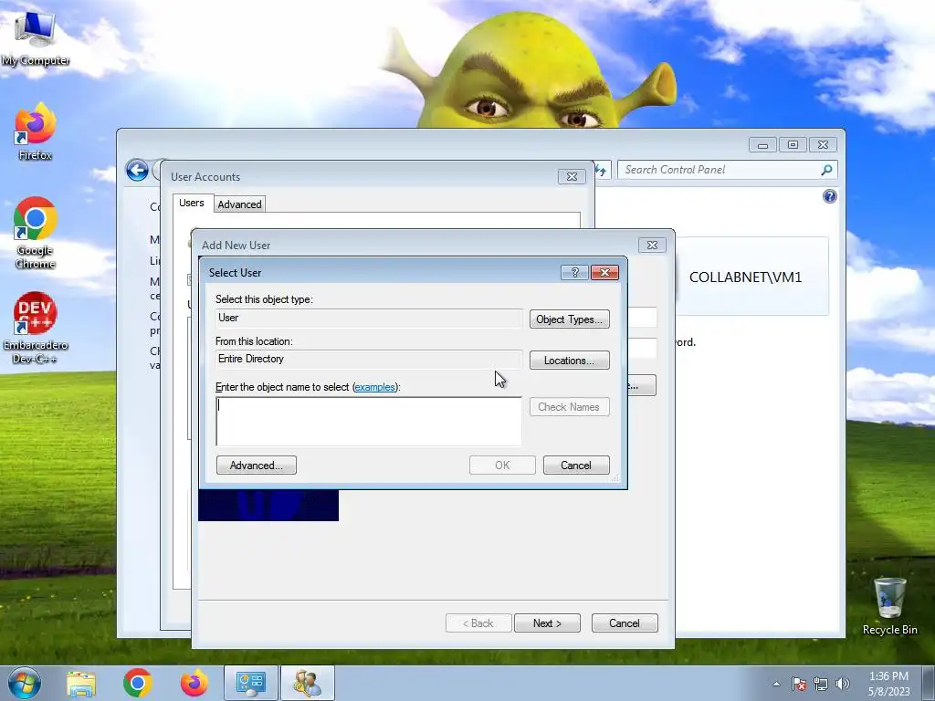Close the Select User dialog
Screen dimensions: 935x701
tap(604, 272)
